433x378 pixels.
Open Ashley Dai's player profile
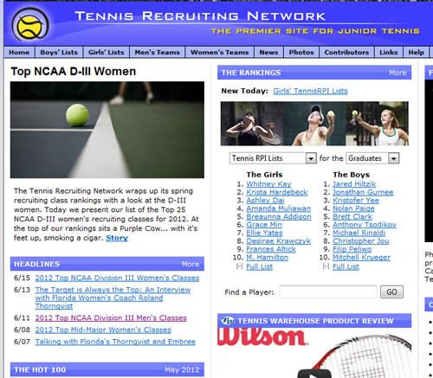point(265,200)
